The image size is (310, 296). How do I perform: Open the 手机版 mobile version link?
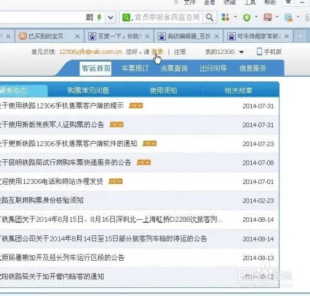tap(269, 51)
